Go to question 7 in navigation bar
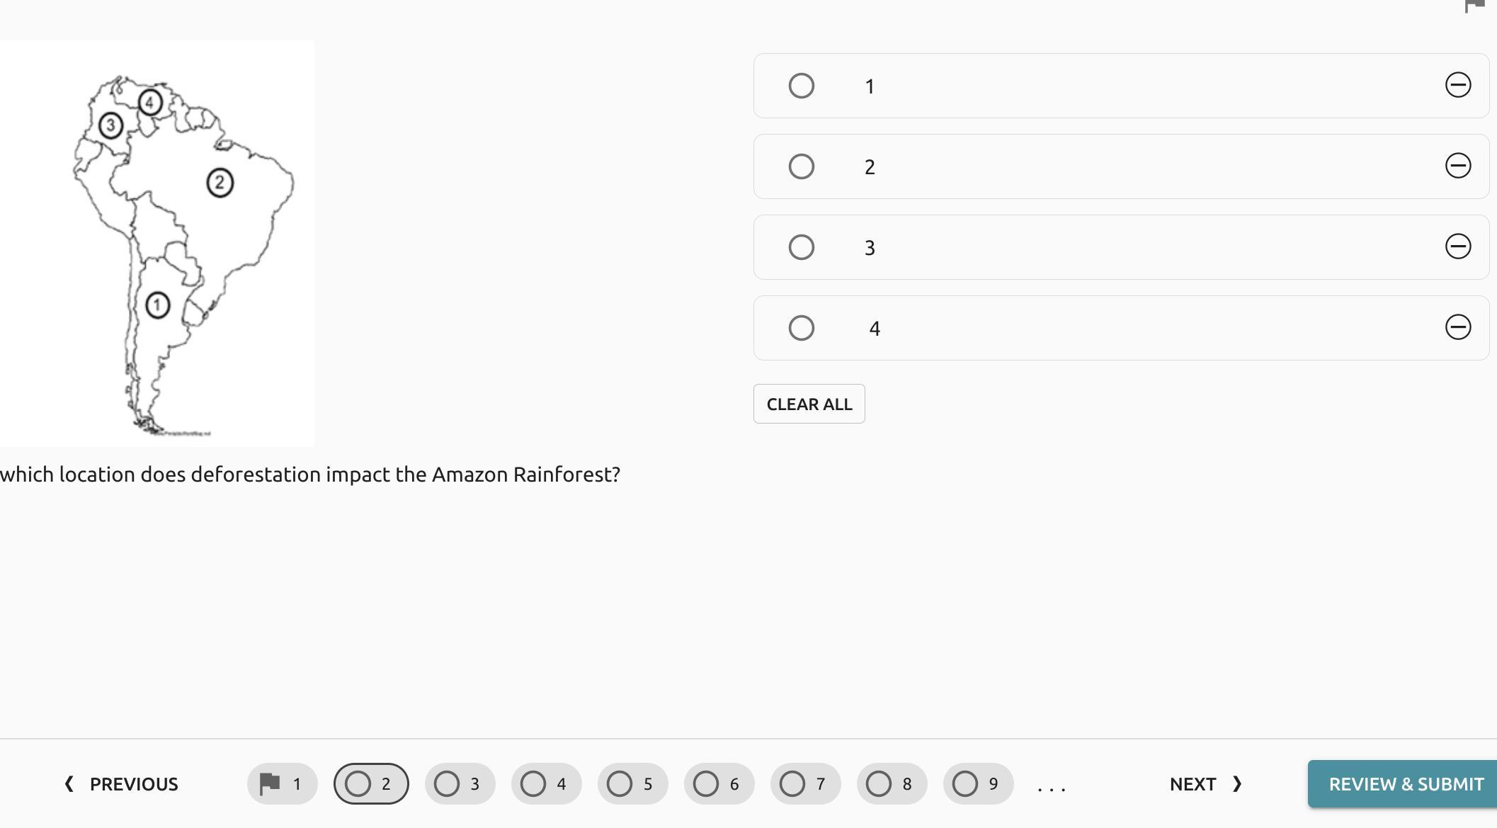Screen dimensions: 1497x828 tap(805, 784)
